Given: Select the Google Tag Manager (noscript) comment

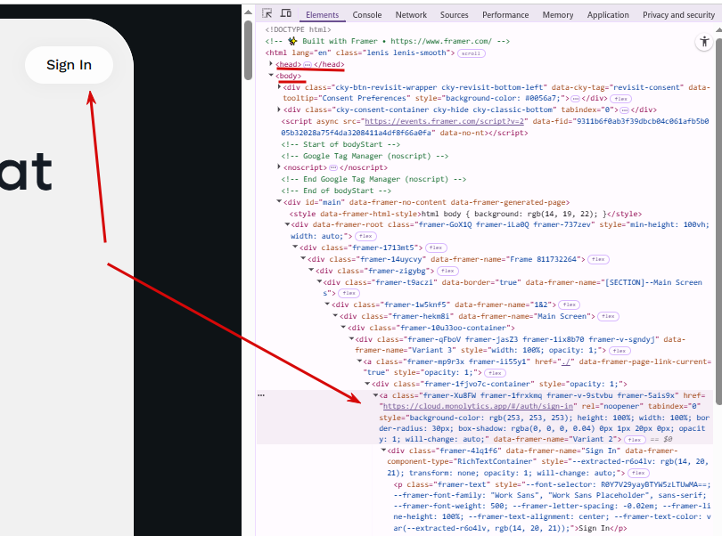Looking at the screenshot, I should coord(365,156).
